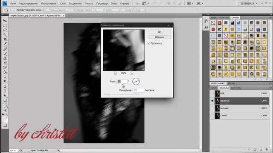Screen dimensions: 273x153
Task: Open the View Extras dropdown
Action: click(145, 3)
